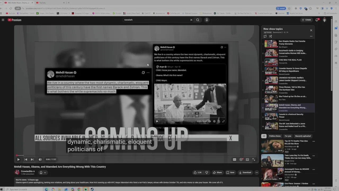Open a new browser tab
339x191 pixels.
[69, 3]
